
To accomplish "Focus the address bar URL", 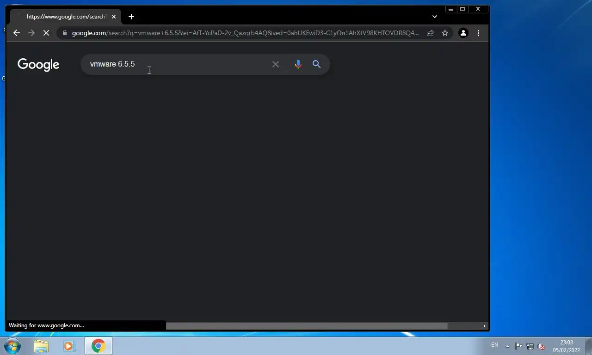I will tap(245, 33).
